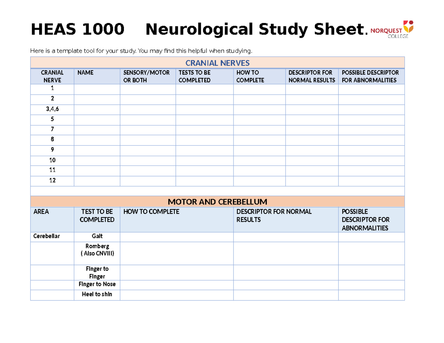Select the 'Romberg (Also CNVIII)' cell
The width and height of the screenshot is (444, 343).
pos(97,253)
